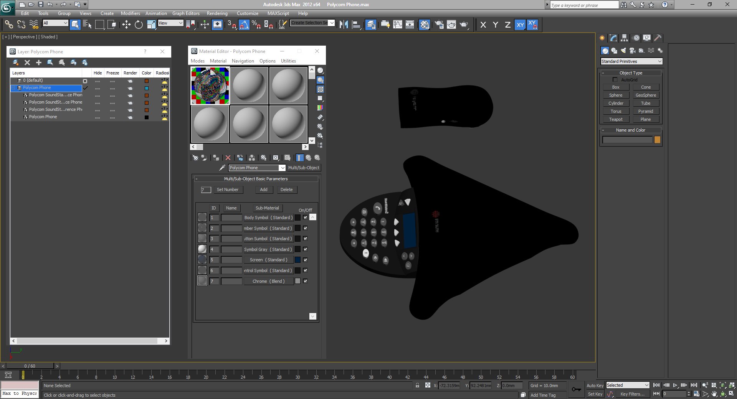Toggle Background in the Material Editor
737x399 pixels.
click(x=320, y=89)
